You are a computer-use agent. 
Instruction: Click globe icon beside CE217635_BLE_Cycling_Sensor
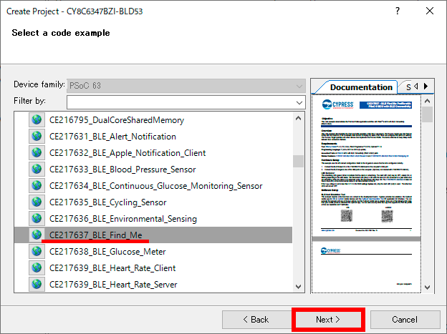(x=37, y=202)
